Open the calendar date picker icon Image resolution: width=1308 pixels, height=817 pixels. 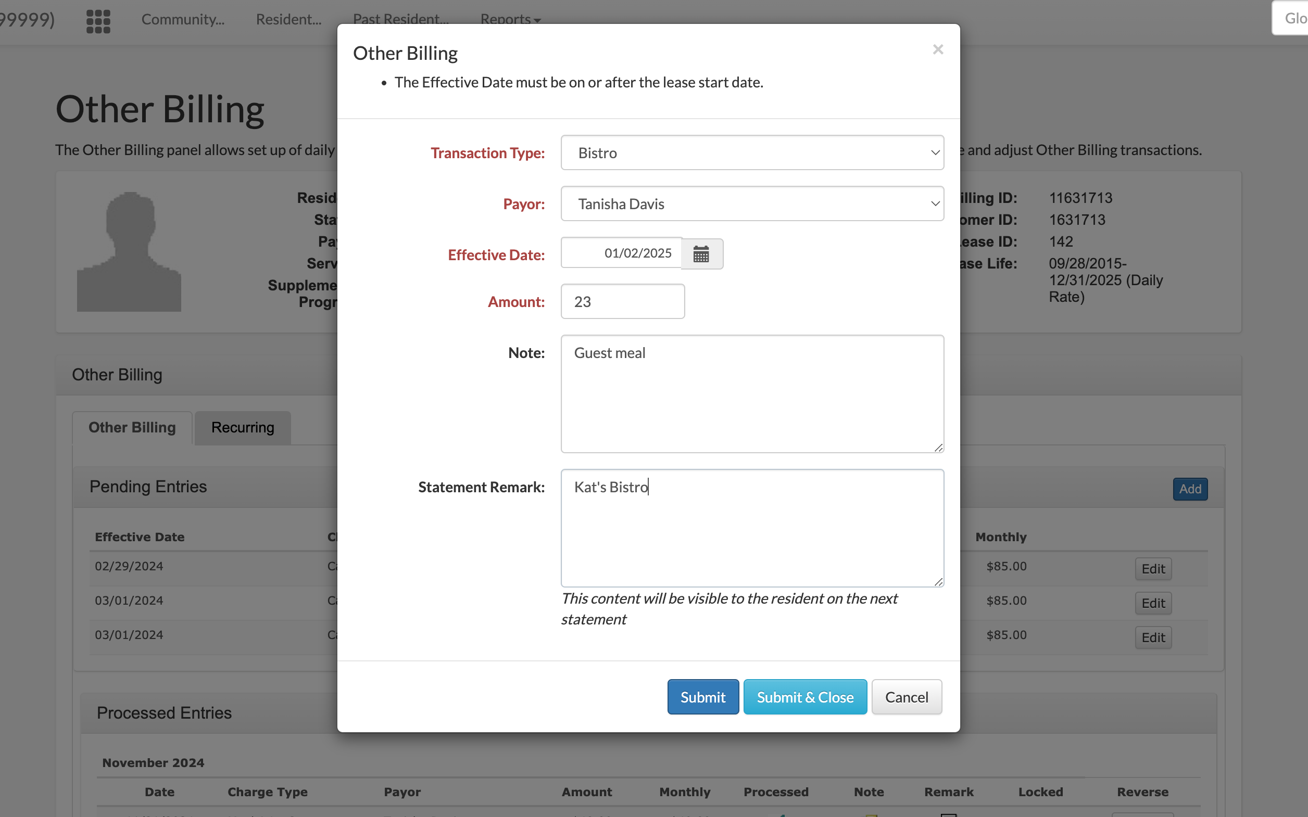(701, 254)
